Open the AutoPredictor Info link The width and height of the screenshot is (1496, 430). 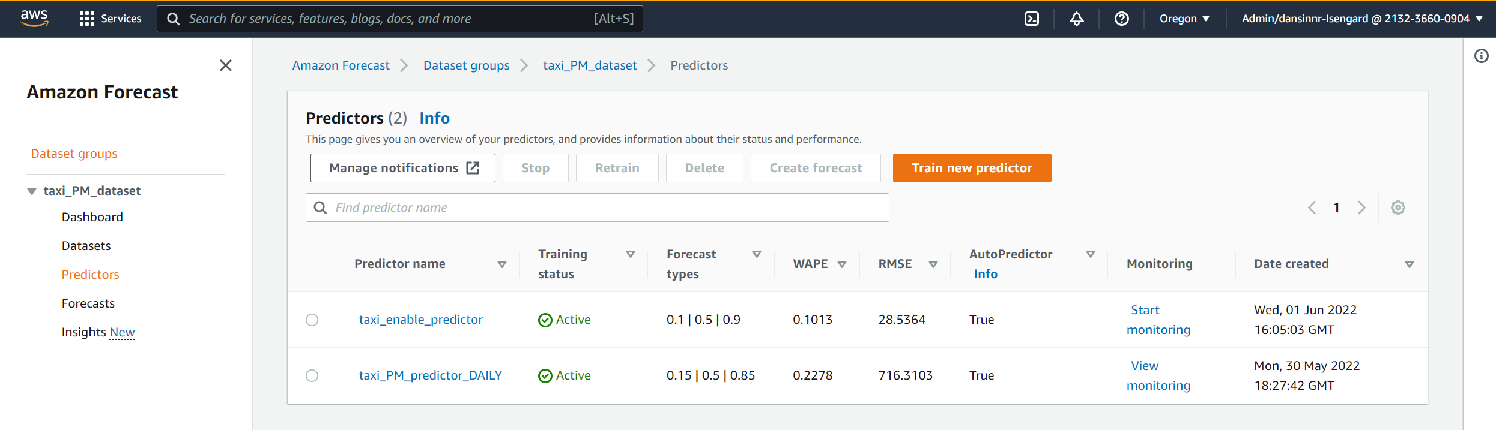pos(986,274)
